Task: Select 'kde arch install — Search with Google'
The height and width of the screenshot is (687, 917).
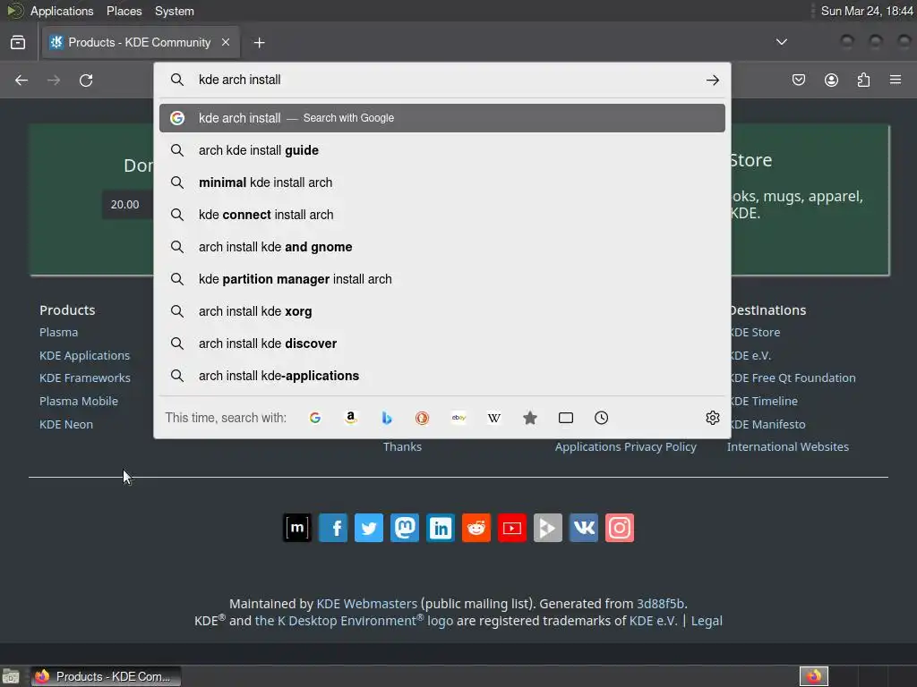Action: coord(442,118)
